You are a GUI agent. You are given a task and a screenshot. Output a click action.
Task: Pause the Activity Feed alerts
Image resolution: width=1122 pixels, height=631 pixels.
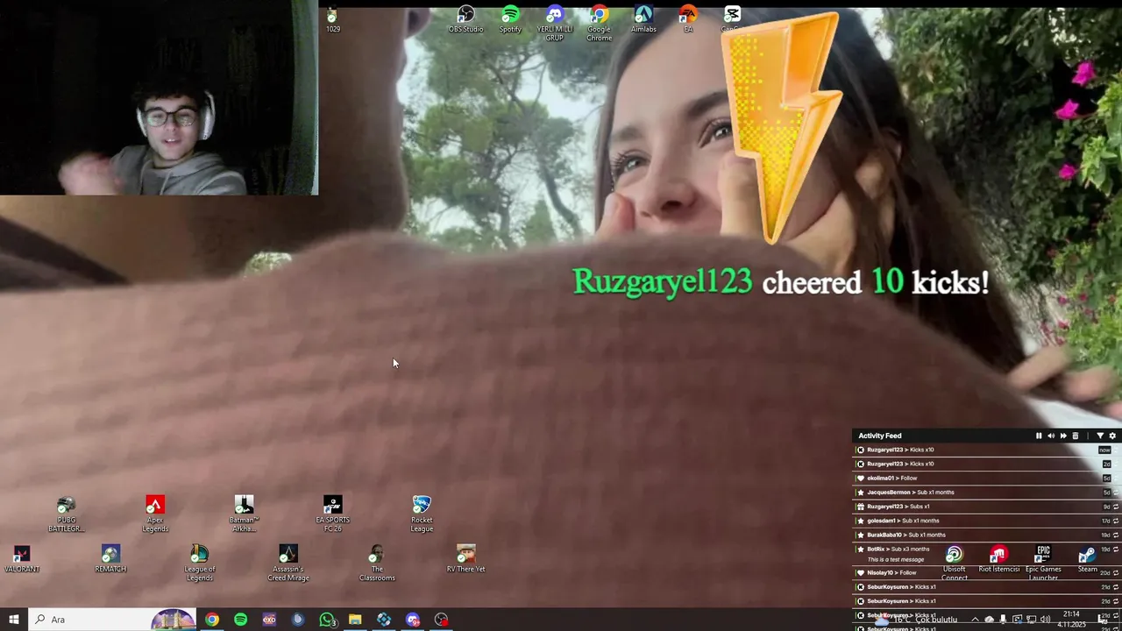pyautogui.click(x=1039, y=436)
